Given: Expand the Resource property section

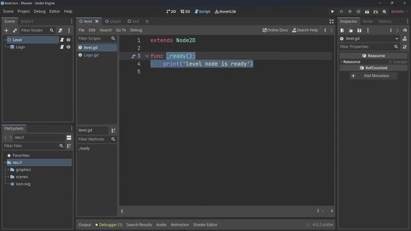Looking at the screenshot, I should pos(342,62).
